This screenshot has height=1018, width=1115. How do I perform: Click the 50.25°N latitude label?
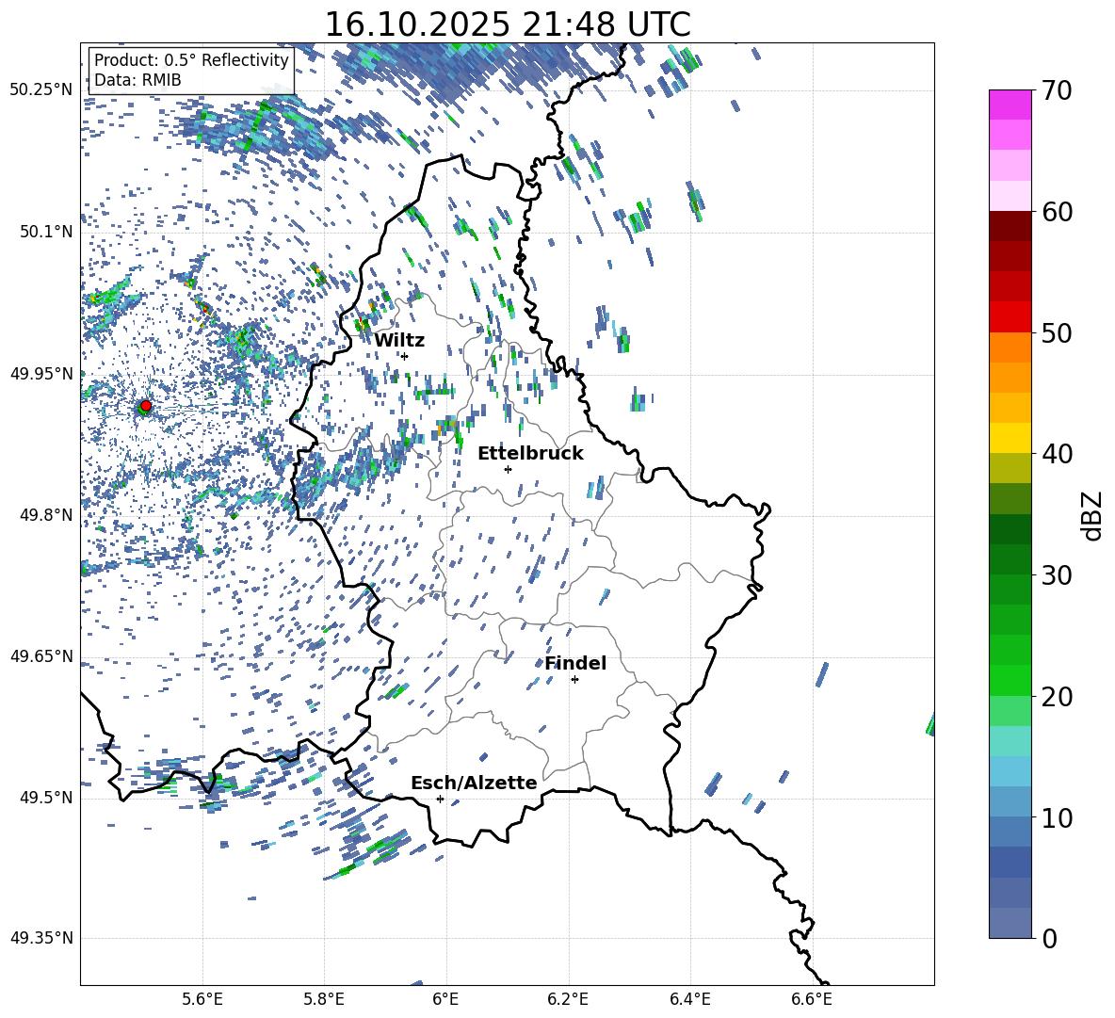click(41, 90)
